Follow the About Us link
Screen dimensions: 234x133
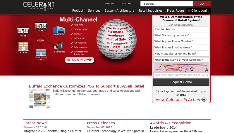(109, 3)
